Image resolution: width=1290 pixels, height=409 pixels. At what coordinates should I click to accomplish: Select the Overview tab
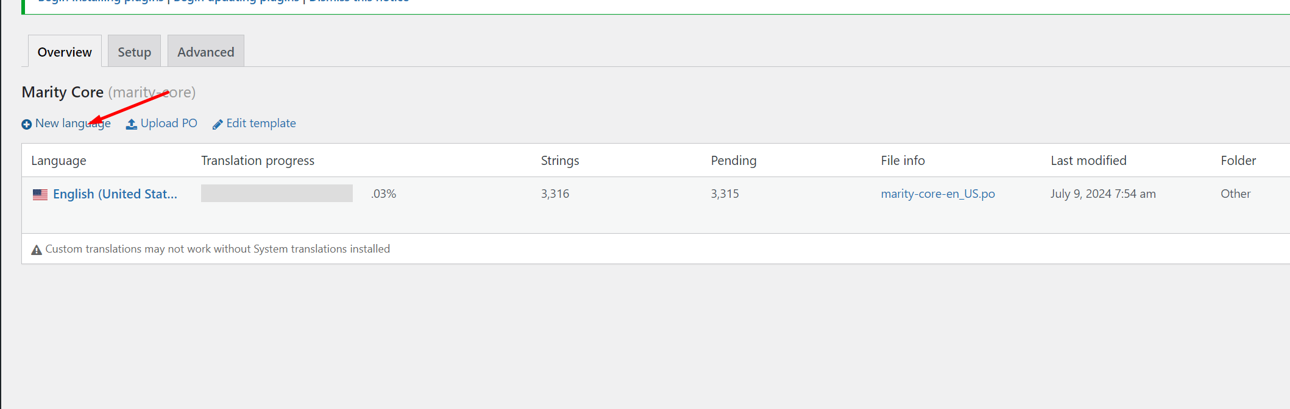pos(65,51)
